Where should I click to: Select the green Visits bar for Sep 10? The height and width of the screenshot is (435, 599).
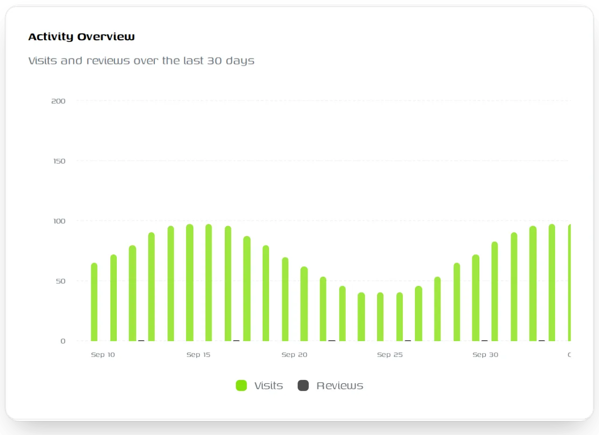tap(94, 302)
